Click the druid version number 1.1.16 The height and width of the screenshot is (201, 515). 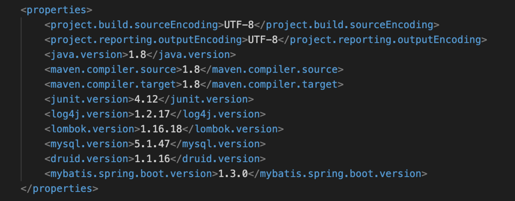coord(152,159)
